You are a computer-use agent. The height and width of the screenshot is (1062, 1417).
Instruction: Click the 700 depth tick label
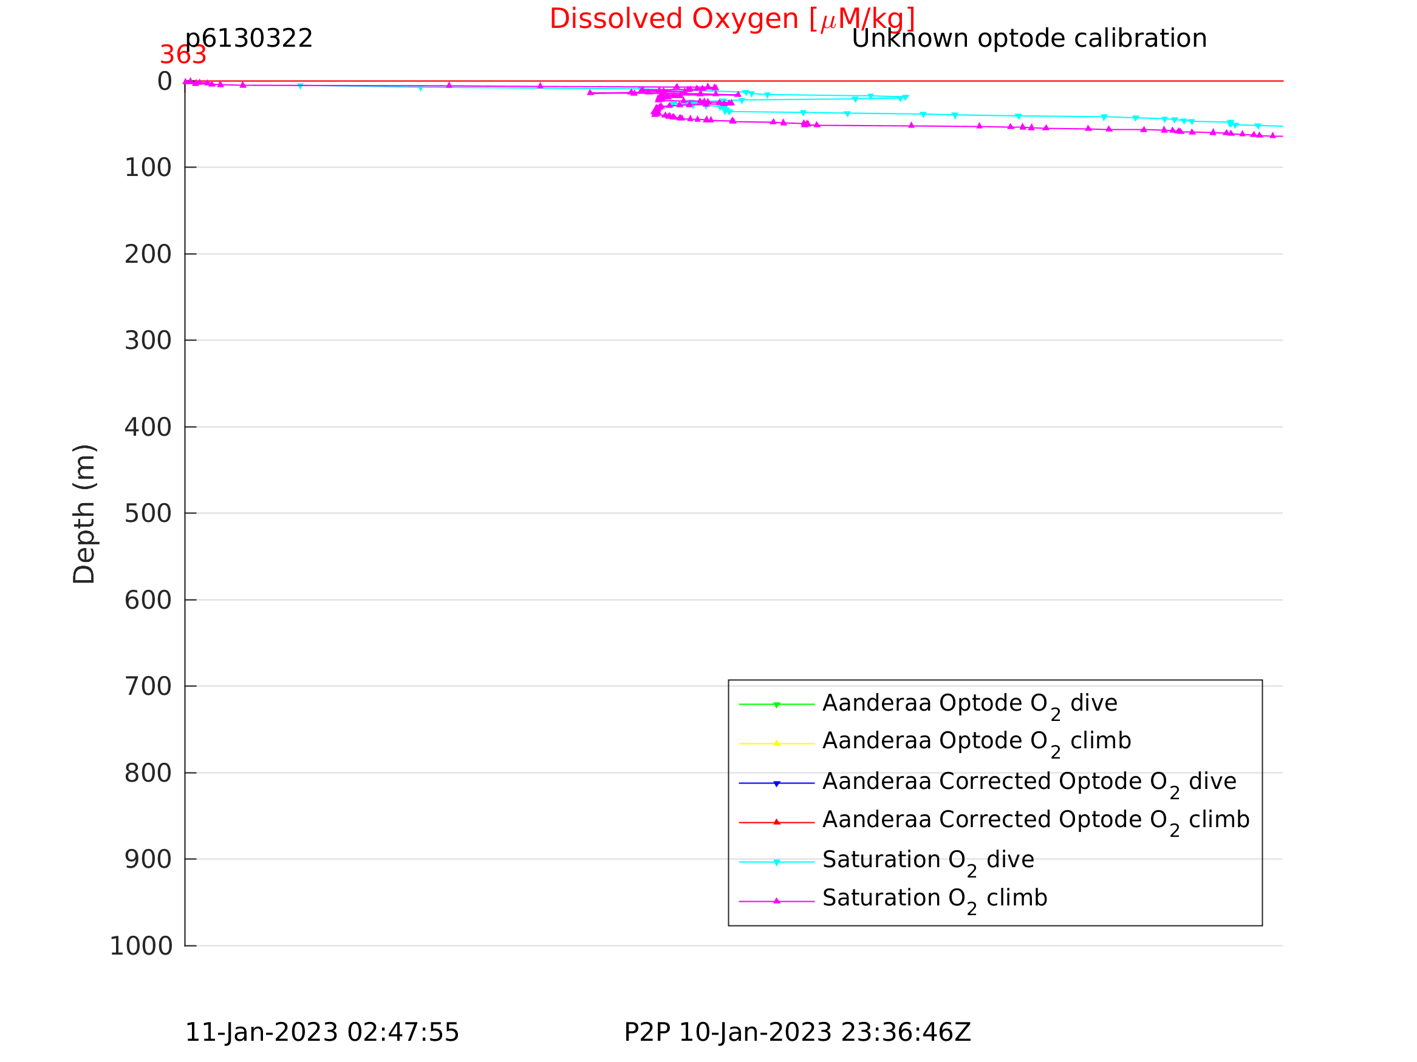point(148,686)
